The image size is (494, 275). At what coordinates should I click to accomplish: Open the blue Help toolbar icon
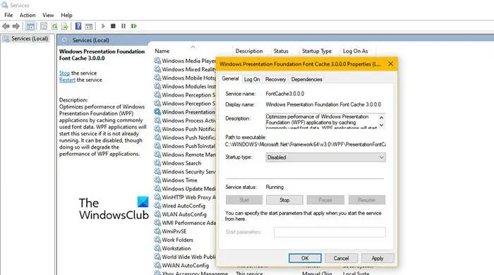tap(78, 26)
